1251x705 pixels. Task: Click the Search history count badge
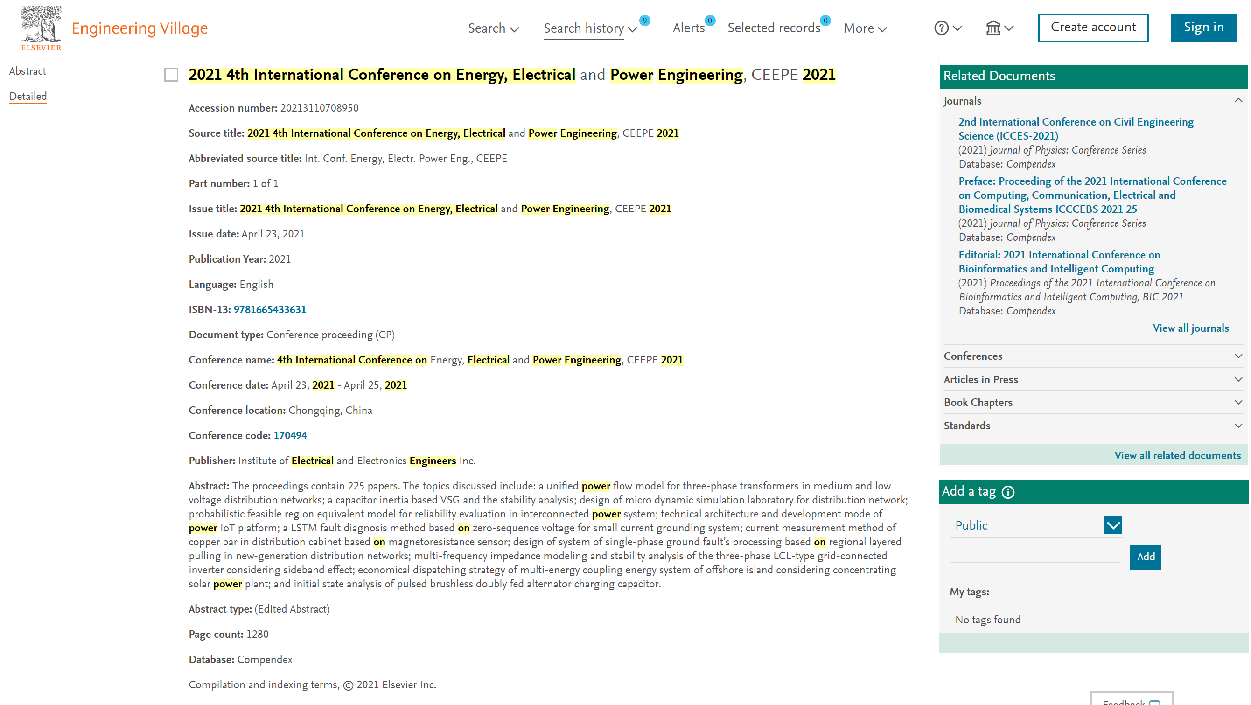tap(644, 21)
